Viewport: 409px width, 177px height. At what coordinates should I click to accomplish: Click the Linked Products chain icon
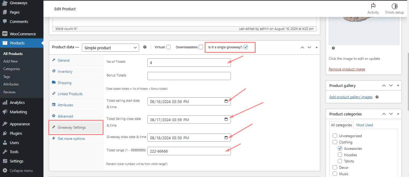54,94
